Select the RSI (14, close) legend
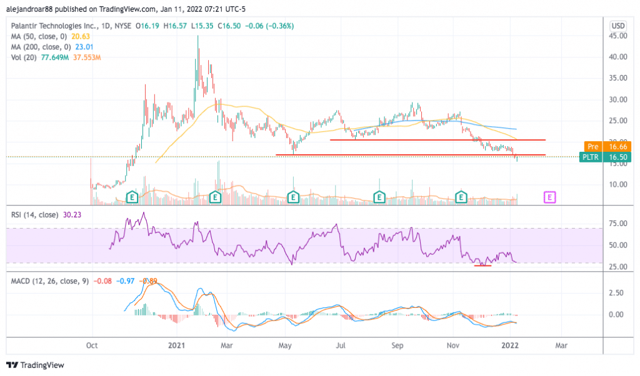Viewport: 640px width, 376px height. (35, 214)
